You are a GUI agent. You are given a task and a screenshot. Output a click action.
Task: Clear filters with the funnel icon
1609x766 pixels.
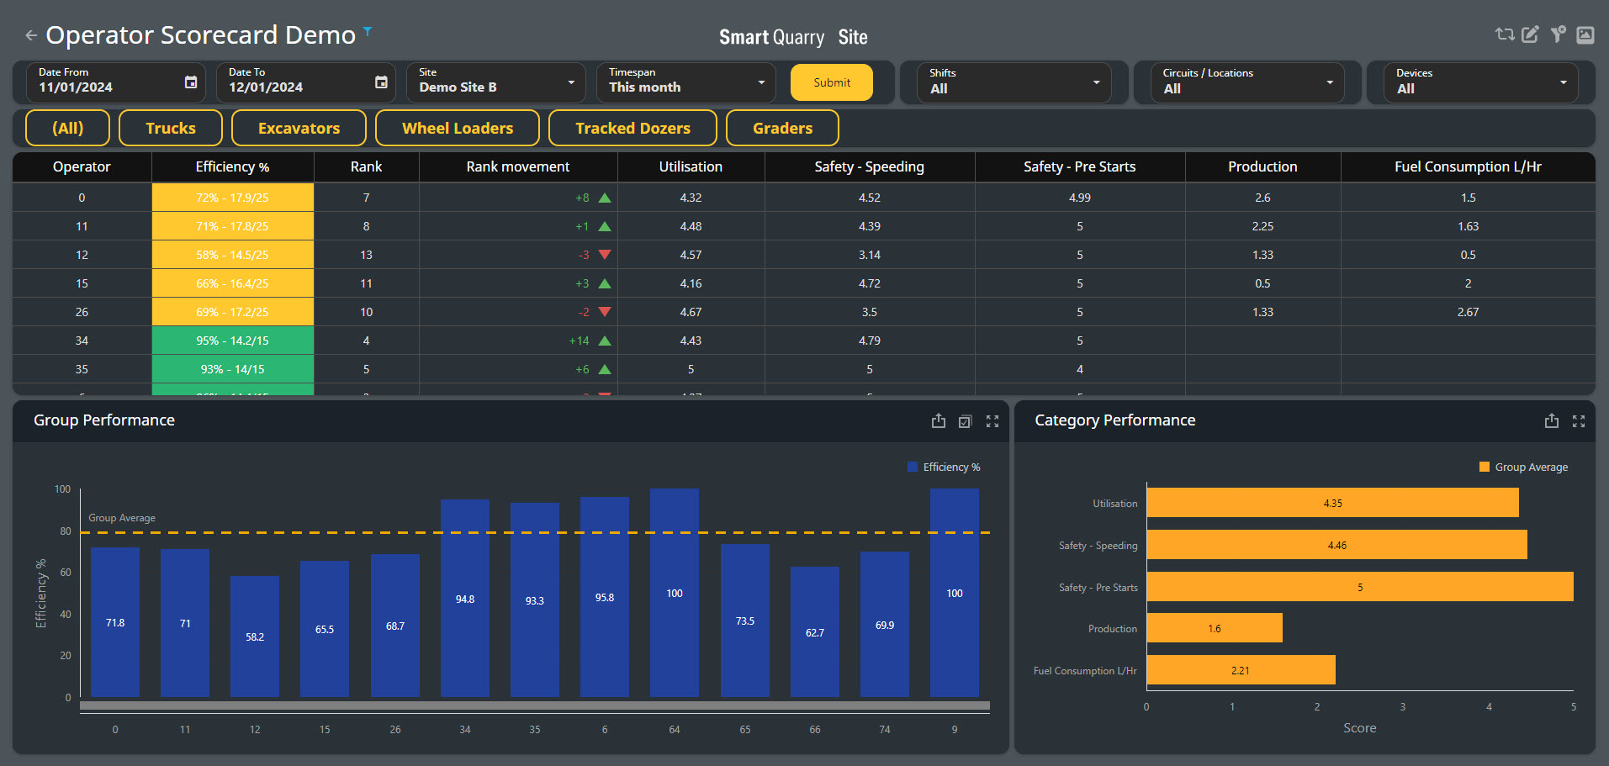(x=1559, y=34)
